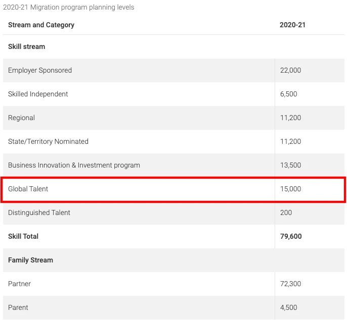This screenshot has height=320, width=347.
Task: Click the 6,500 Skilled Independent figure
Action: point(288,94)
